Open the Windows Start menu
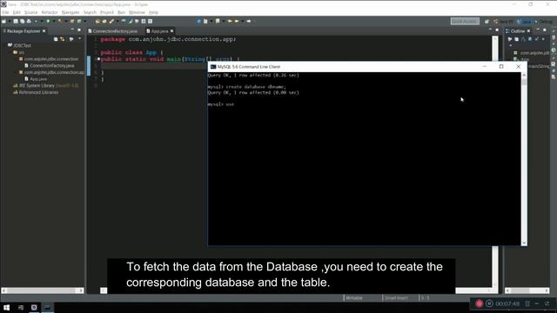 pyautogui.click(x=6, y=307)
